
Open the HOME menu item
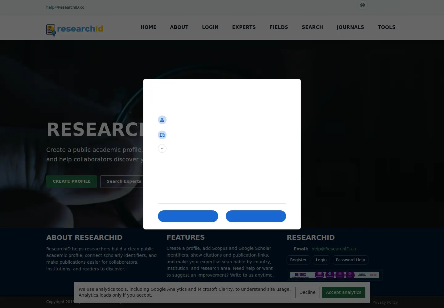[148, 27]
